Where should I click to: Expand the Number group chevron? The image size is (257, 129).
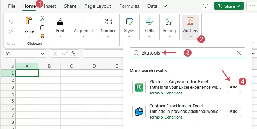(x=108, y=36)
